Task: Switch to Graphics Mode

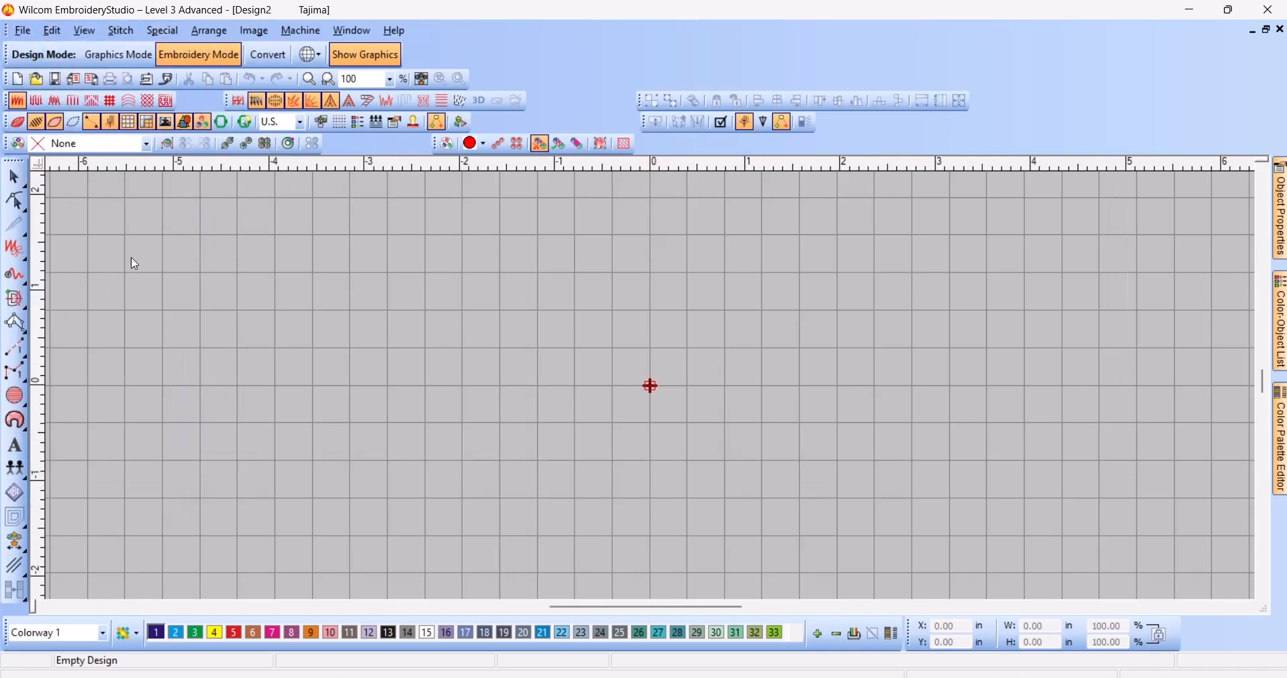Action: [118, 55]
